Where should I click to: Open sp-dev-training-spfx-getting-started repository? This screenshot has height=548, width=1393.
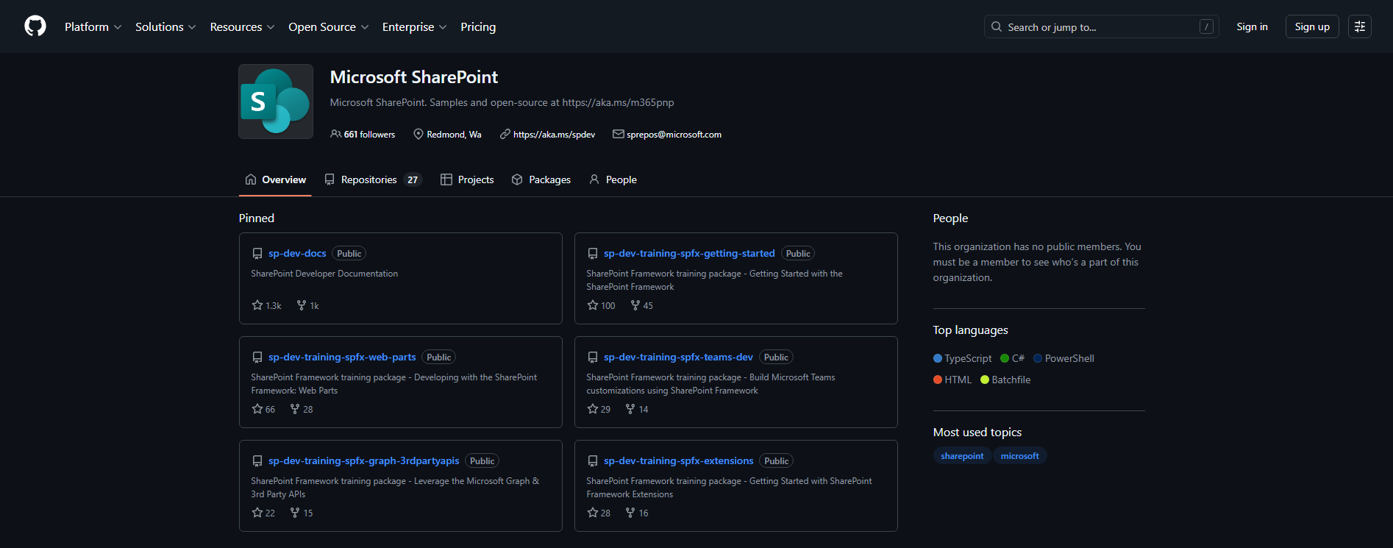689,253
